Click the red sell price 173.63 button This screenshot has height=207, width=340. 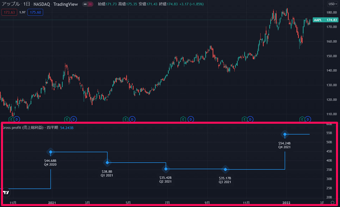(x=9, y=12)
